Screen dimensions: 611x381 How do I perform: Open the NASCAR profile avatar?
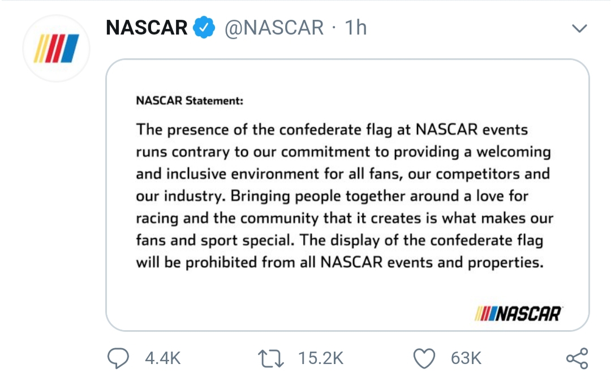tap(57, 49)
